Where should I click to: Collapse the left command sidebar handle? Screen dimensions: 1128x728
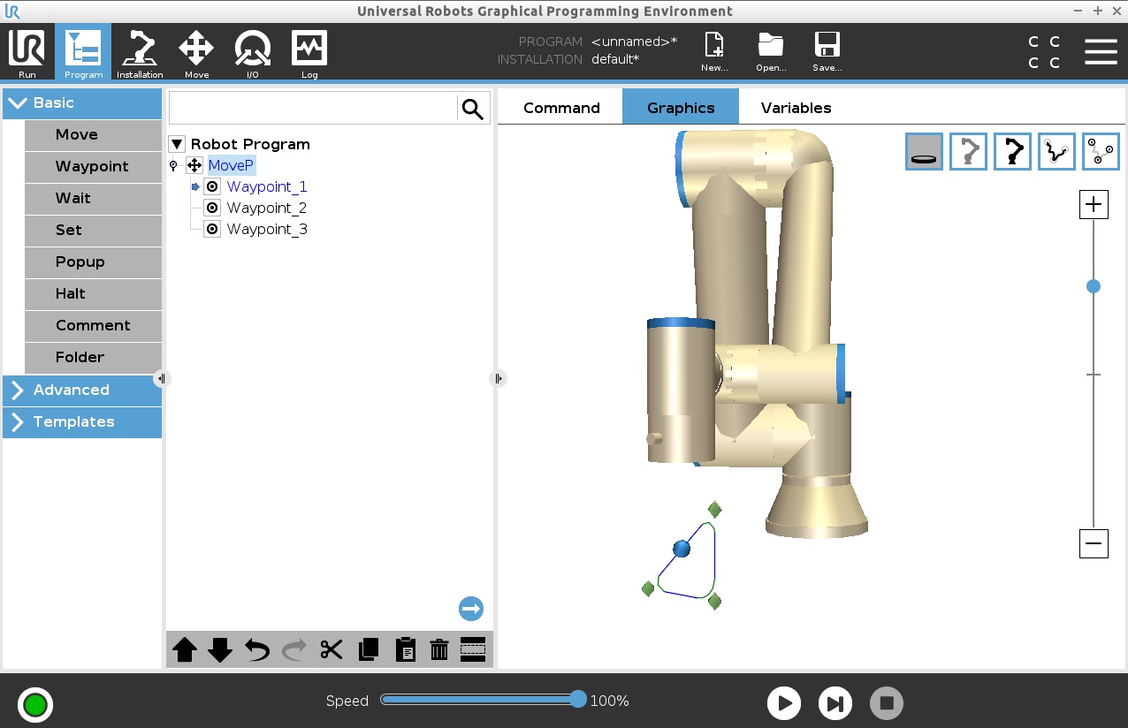pyautogui.click(x=161, y=378)
